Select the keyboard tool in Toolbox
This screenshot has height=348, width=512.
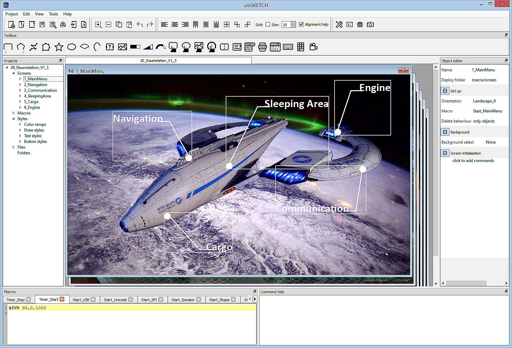tap(288, 47)
